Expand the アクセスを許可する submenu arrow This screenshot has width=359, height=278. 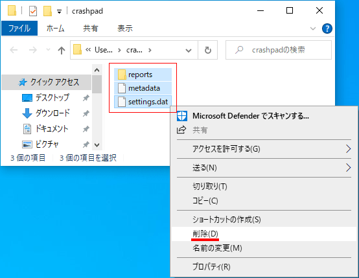(348, 149)
